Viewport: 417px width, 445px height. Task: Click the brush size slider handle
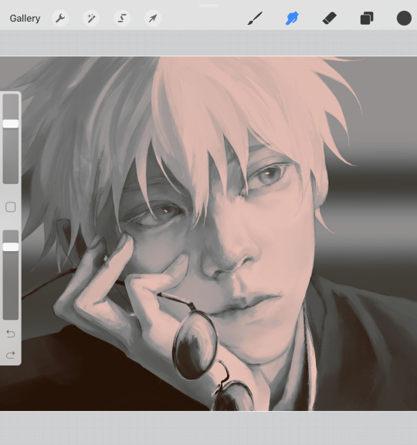coord(11,124)
